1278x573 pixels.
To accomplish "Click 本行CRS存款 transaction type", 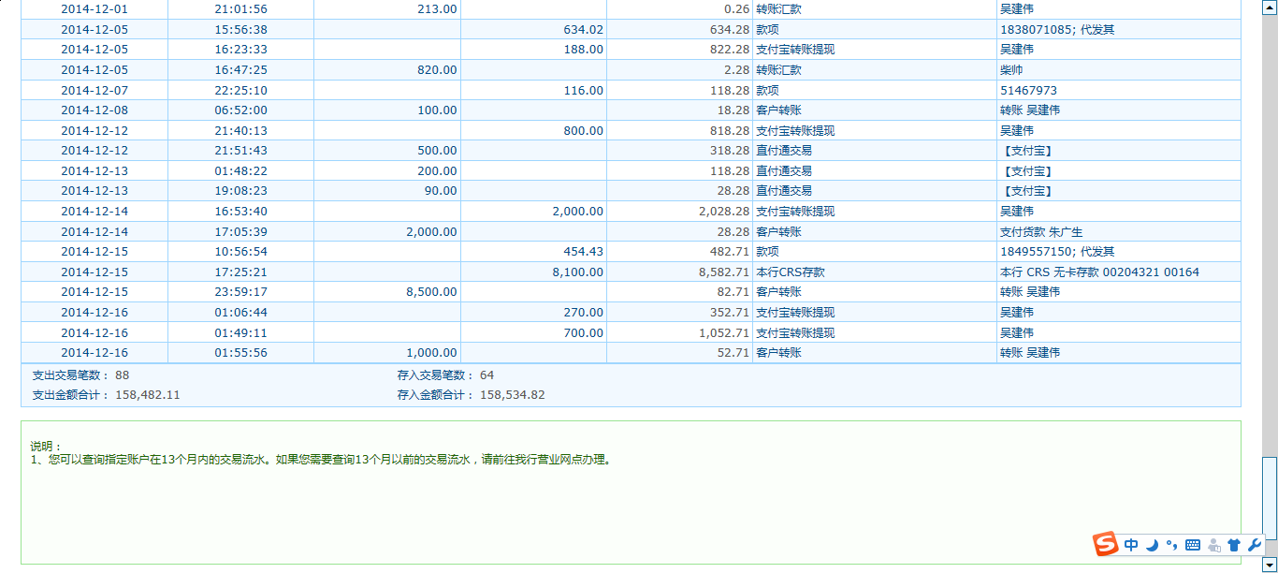I will click(791, 272).
